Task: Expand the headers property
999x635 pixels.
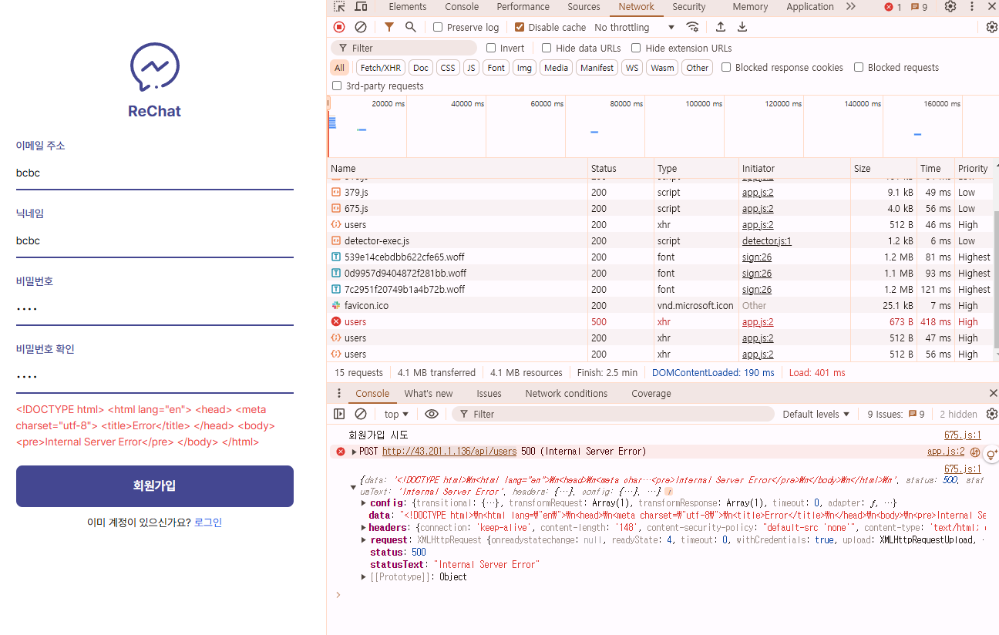Action: click(x=364, y=528)
